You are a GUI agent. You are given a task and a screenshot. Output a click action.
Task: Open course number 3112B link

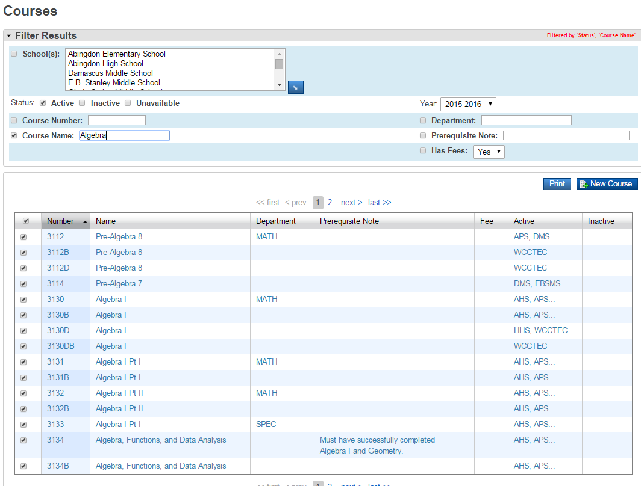(58, 252)
